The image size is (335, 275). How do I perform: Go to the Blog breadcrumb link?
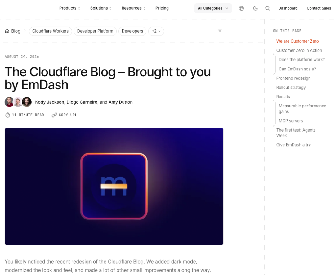[x=16, y=31]
